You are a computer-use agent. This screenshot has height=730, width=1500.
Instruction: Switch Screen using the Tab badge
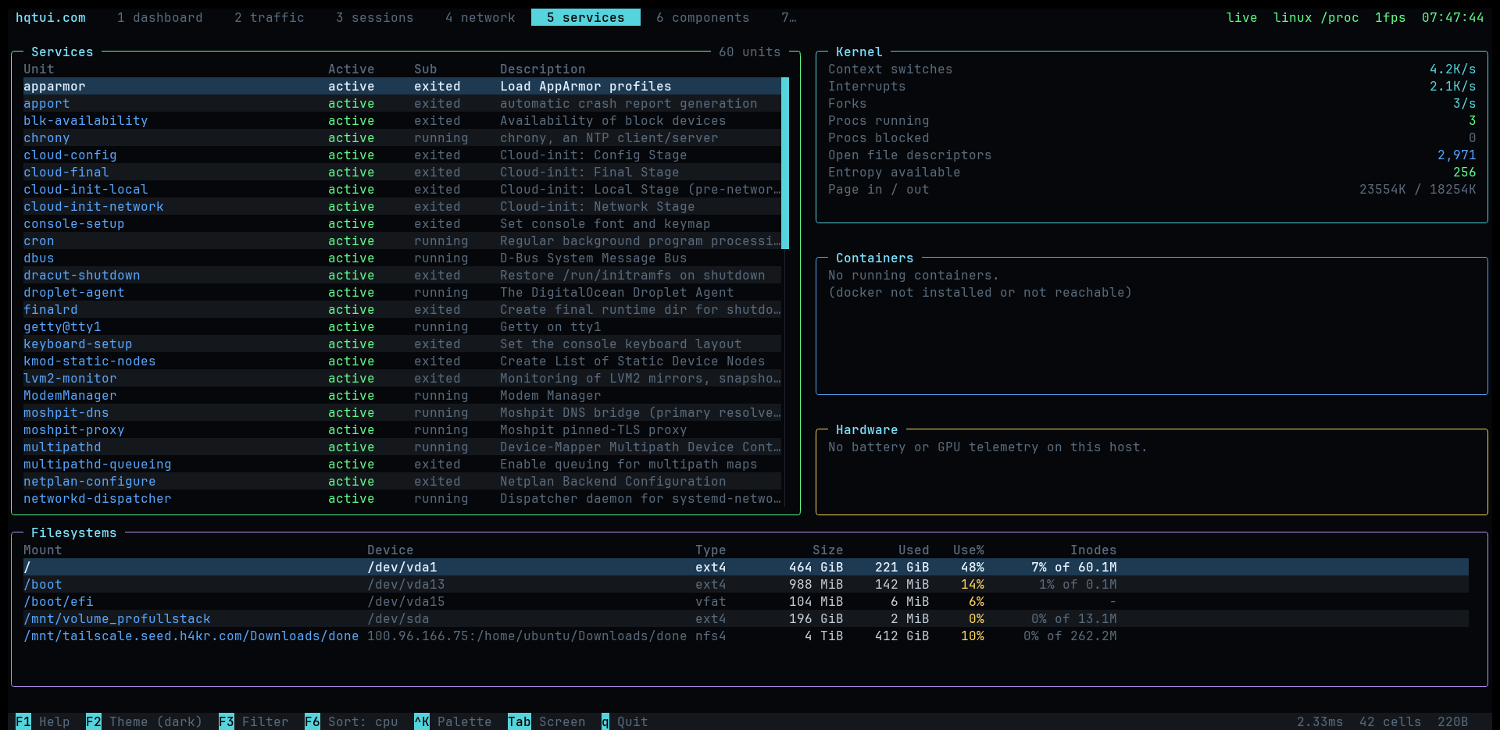520,721
